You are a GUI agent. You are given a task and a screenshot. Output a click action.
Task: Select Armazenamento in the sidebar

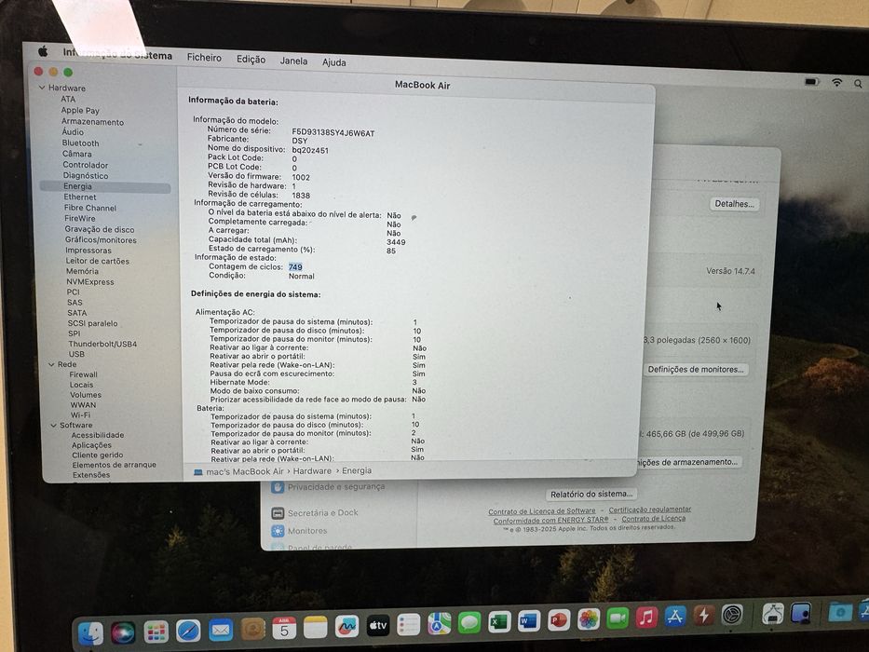[x=92, y=121]
